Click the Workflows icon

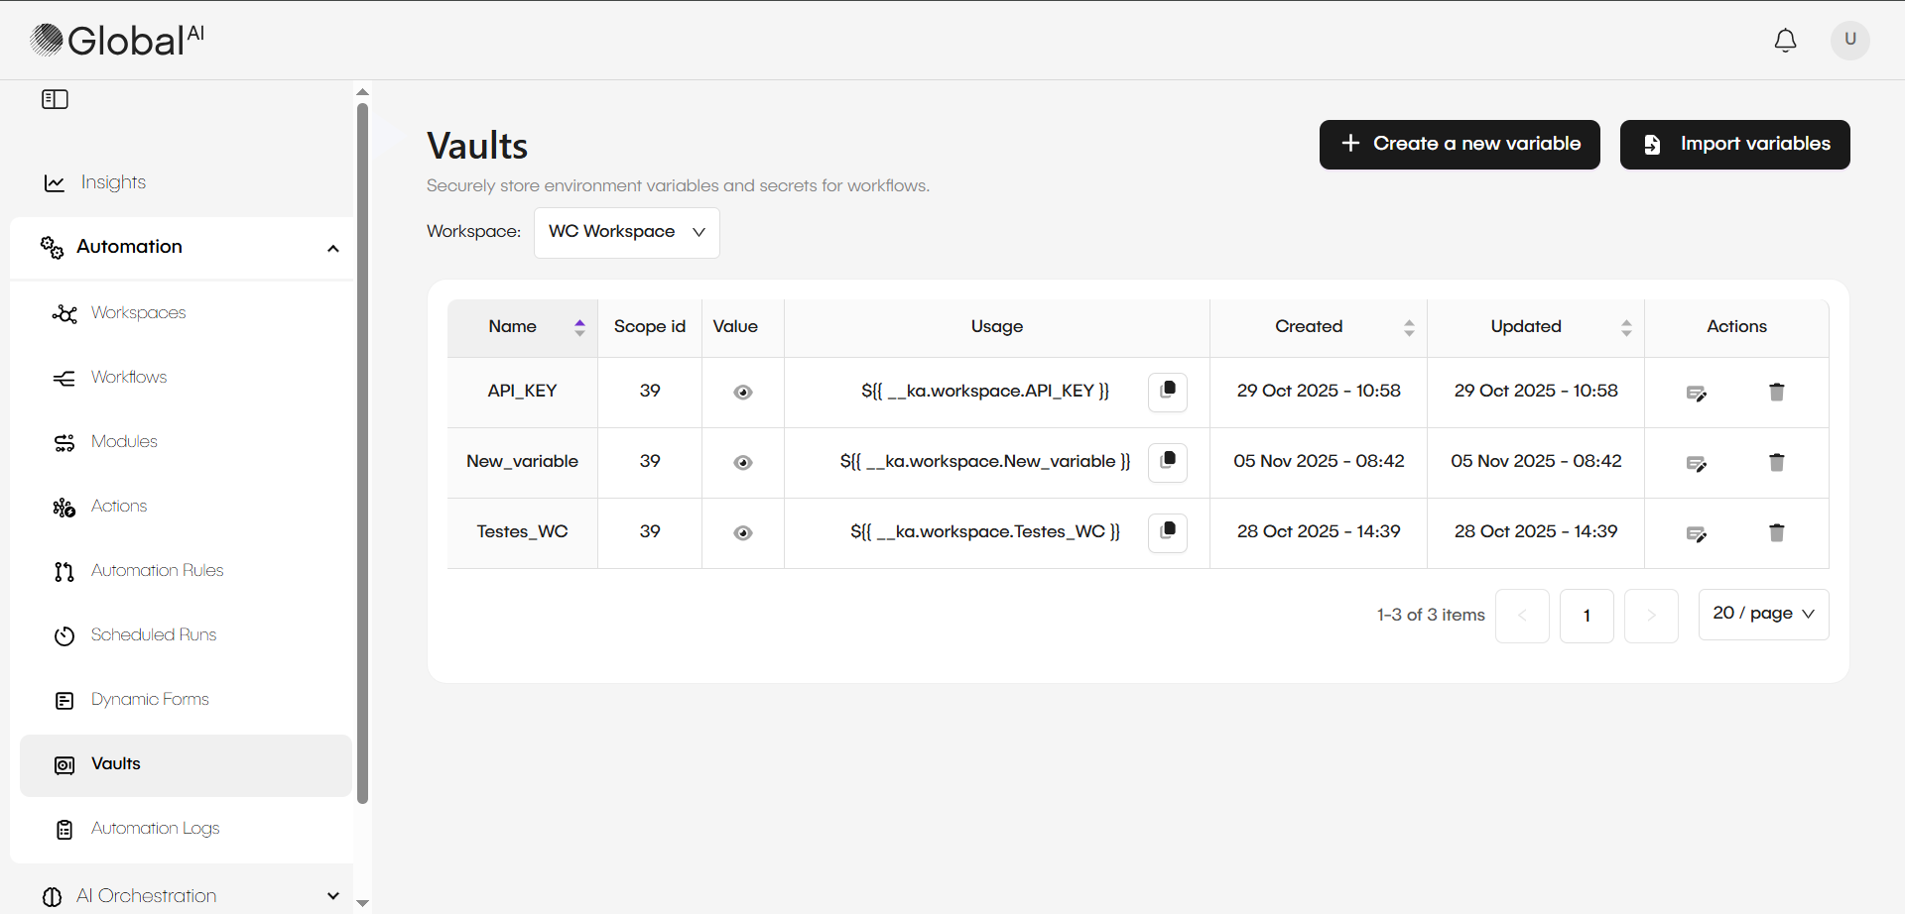pyautogui.click(x=63, y=378)
